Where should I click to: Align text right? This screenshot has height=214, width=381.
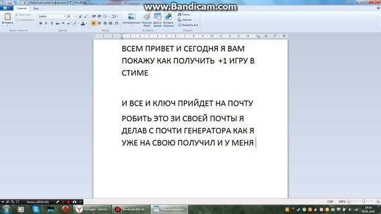tap(105, 23)
